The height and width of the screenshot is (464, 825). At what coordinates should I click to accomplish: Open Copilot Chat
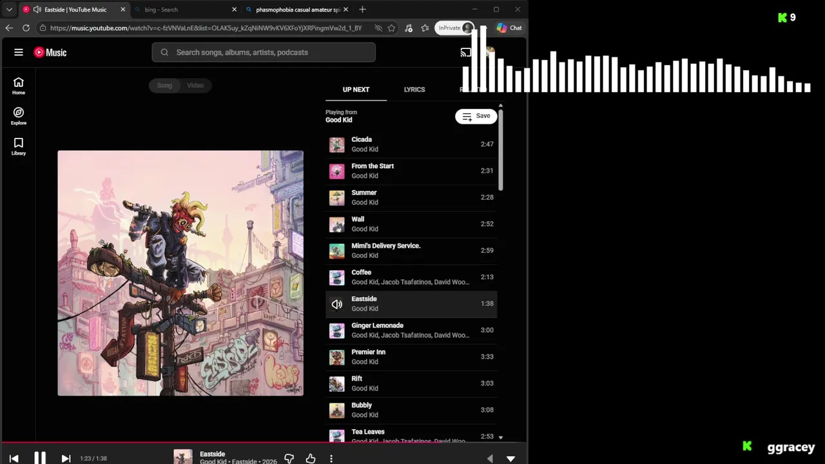[509, 28]
